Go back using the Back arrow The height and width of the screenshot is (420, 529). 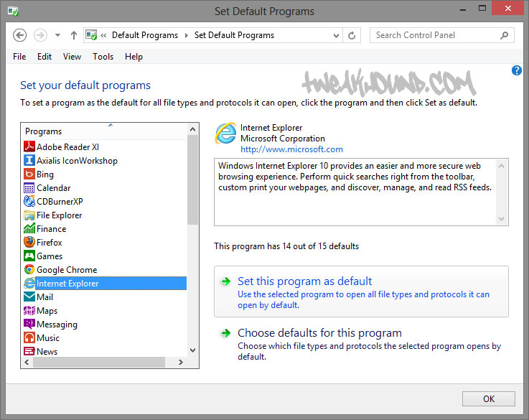click(19, 35)
